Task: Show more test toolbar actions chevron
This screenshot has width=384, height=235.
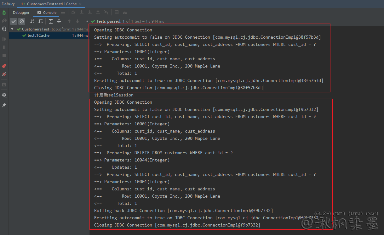Action: pos(87,21)
